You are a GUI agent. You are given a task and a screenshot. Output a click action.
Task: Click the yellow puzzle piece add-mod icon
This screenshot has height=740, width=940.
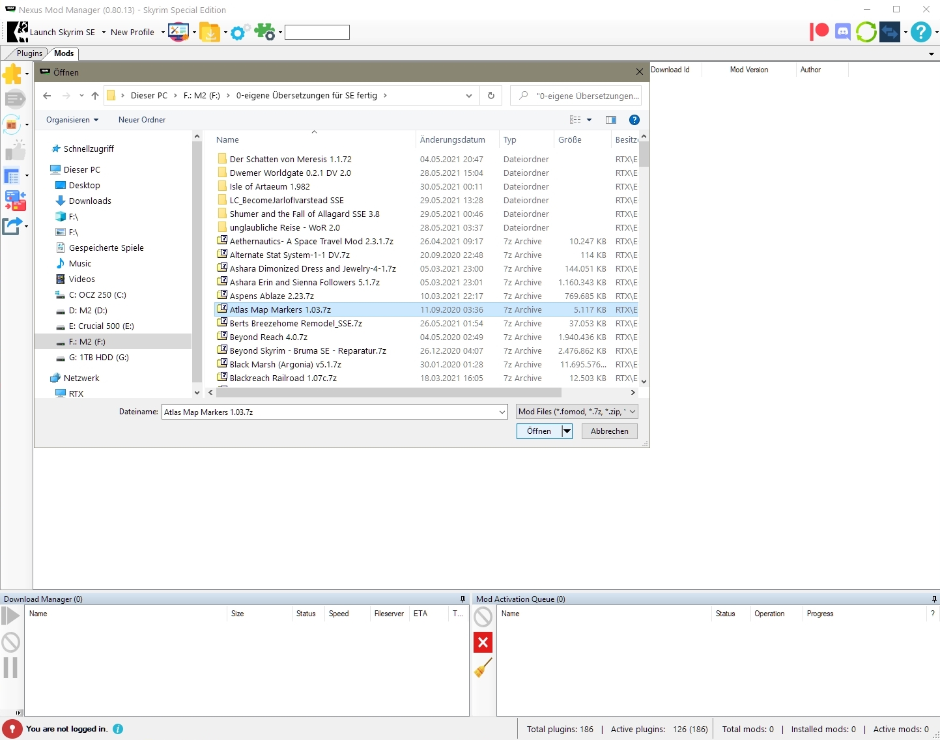[12, 74]
